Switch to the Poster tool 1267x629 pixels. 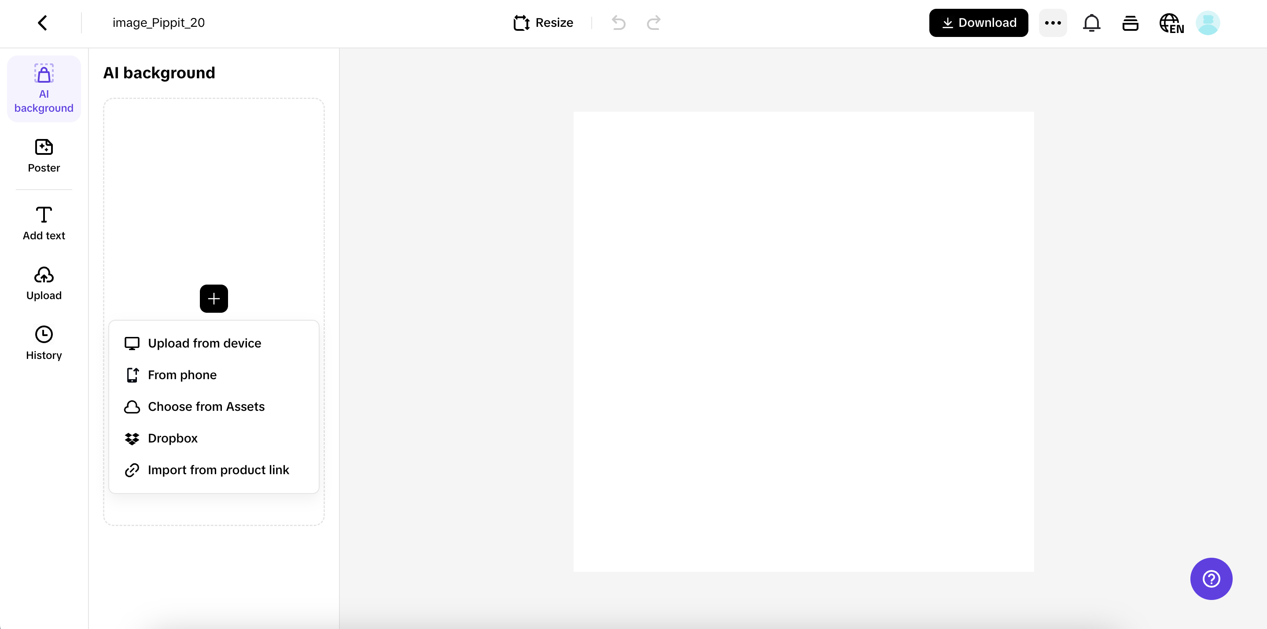point(43,156)
